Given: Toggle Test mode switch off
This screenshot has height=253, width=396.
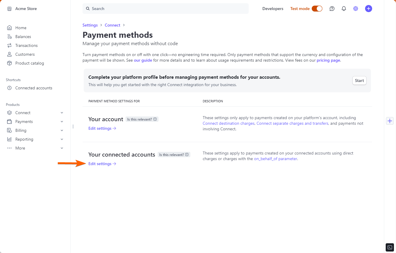Looking at the screenshot, I should click(x=317, y=9).
